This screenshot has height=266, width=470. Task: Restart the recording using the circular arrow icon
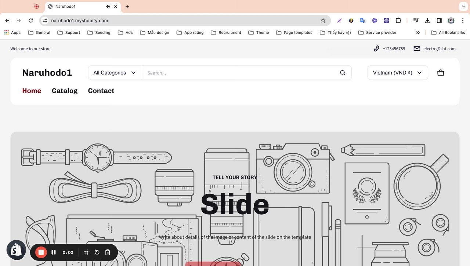pos(97,252)
